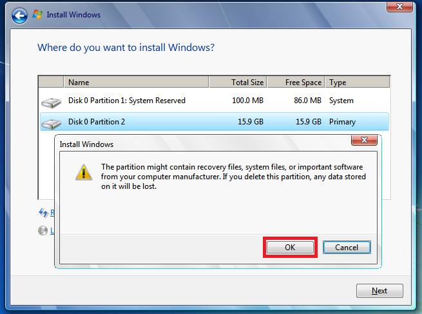Select row Disk 0 Partition 1: System Reserved
Viewport: 422px width, 314px height.
[215, 101]
